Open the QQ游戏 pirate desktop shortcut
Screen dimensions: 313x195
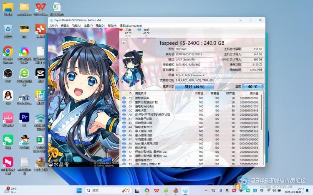click(x=24, y=142)
